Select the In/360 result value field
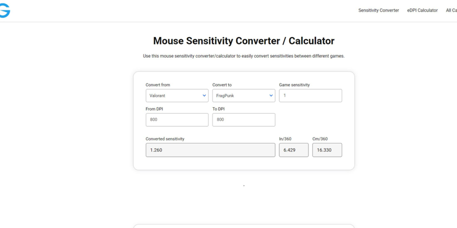The image size is (457, 228). pyautogui.click(x=293, y=150)
